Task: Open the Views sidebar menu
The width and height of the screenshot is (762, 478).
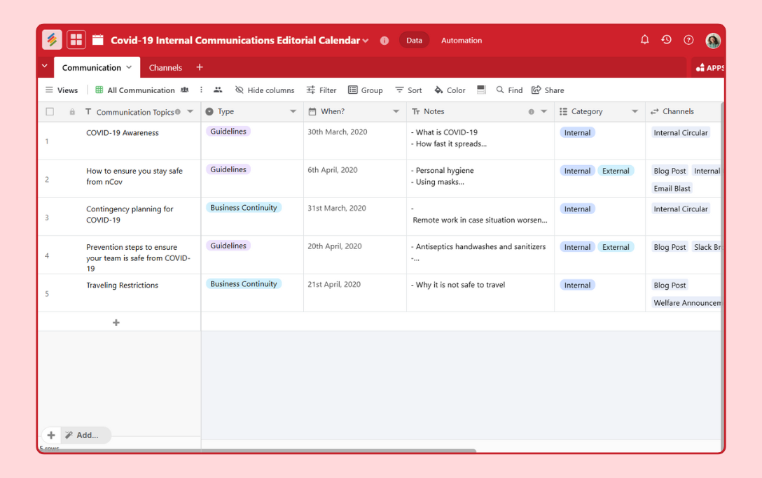Action: pyautogui.click(x=61, y=90)
